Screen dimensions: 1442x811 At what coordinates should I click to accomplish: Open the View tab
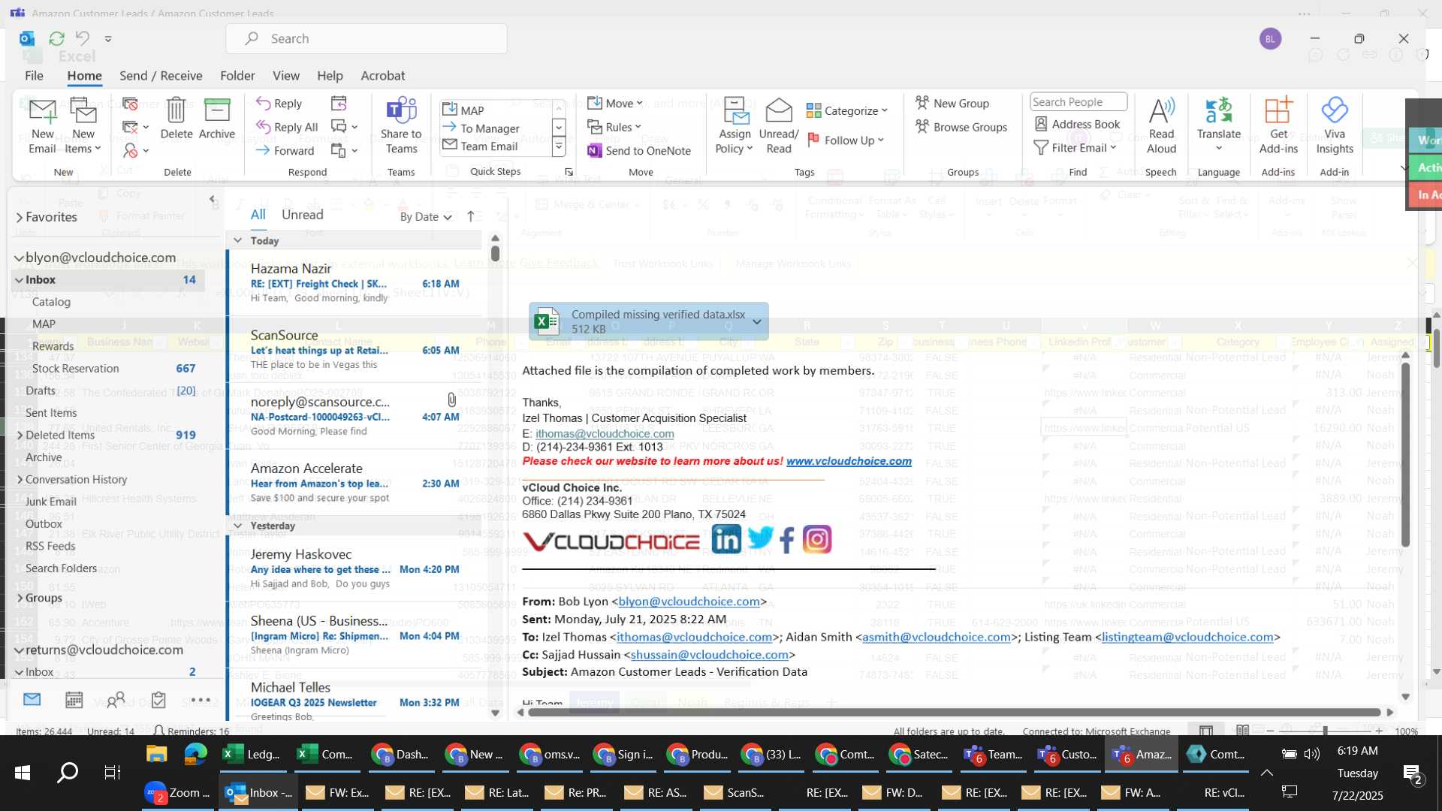285,76
